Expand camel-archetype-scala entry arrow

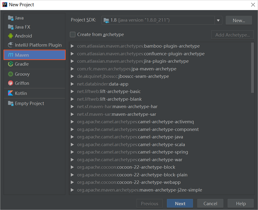[x=72, y=145]
